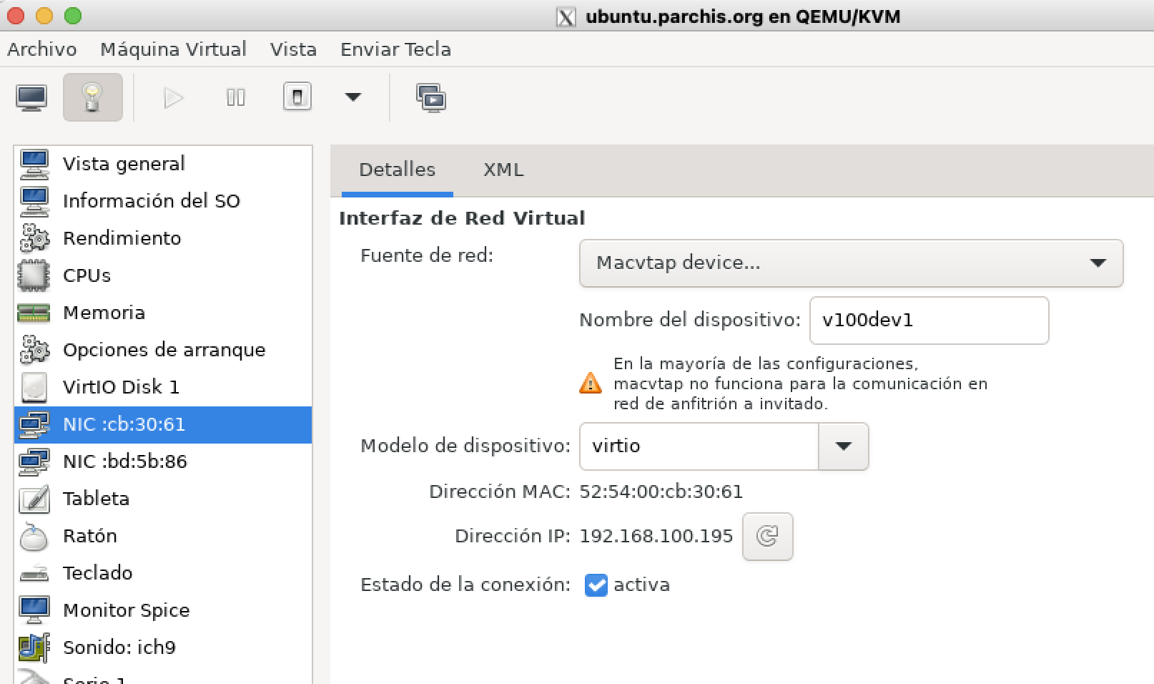Switch to the XML tab
The height and width of the screenshot is (684, 1154).
[503, 170]
